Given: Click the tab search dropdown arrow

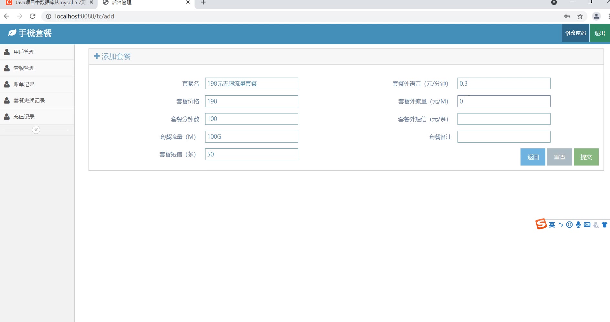Looking at the screenshot, I should [554, 3].
